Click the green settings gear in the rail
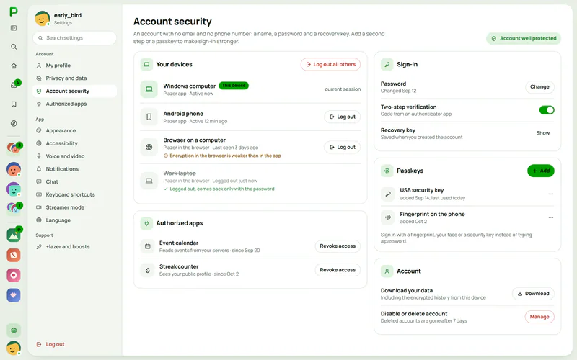This screenshot has width=577, height=360. pos(14,330)
